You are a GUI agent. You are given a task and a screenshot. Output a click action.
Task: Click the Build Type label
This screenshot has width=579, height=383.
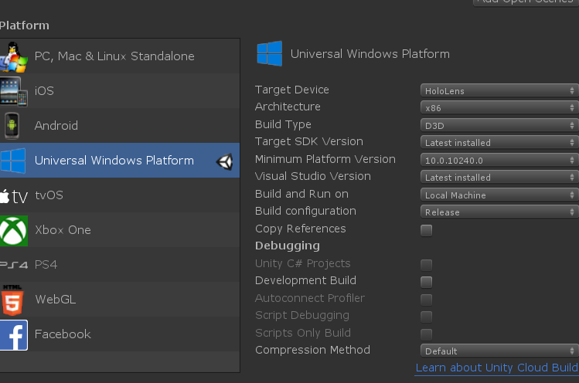click(x=283, y=125)
